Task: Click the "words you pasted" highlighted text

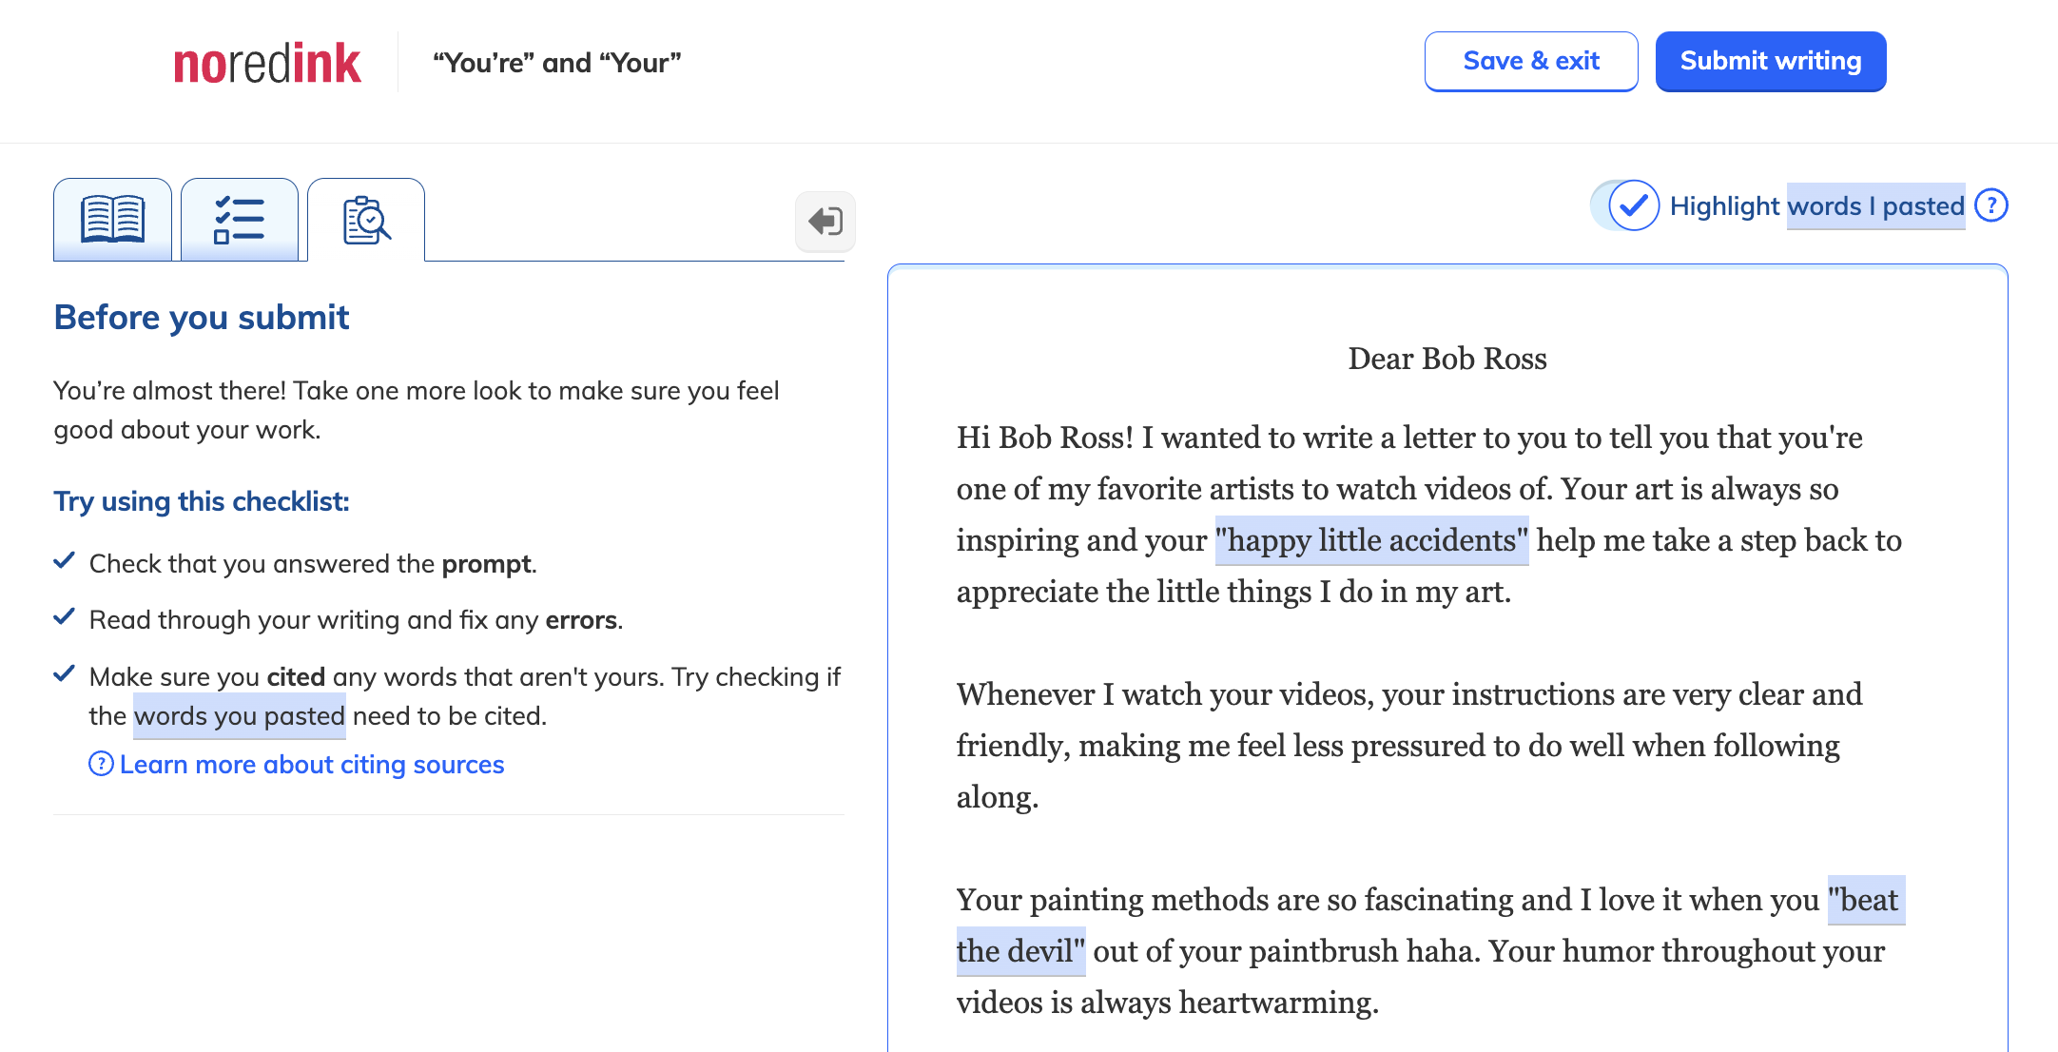Action: (240, 715)
